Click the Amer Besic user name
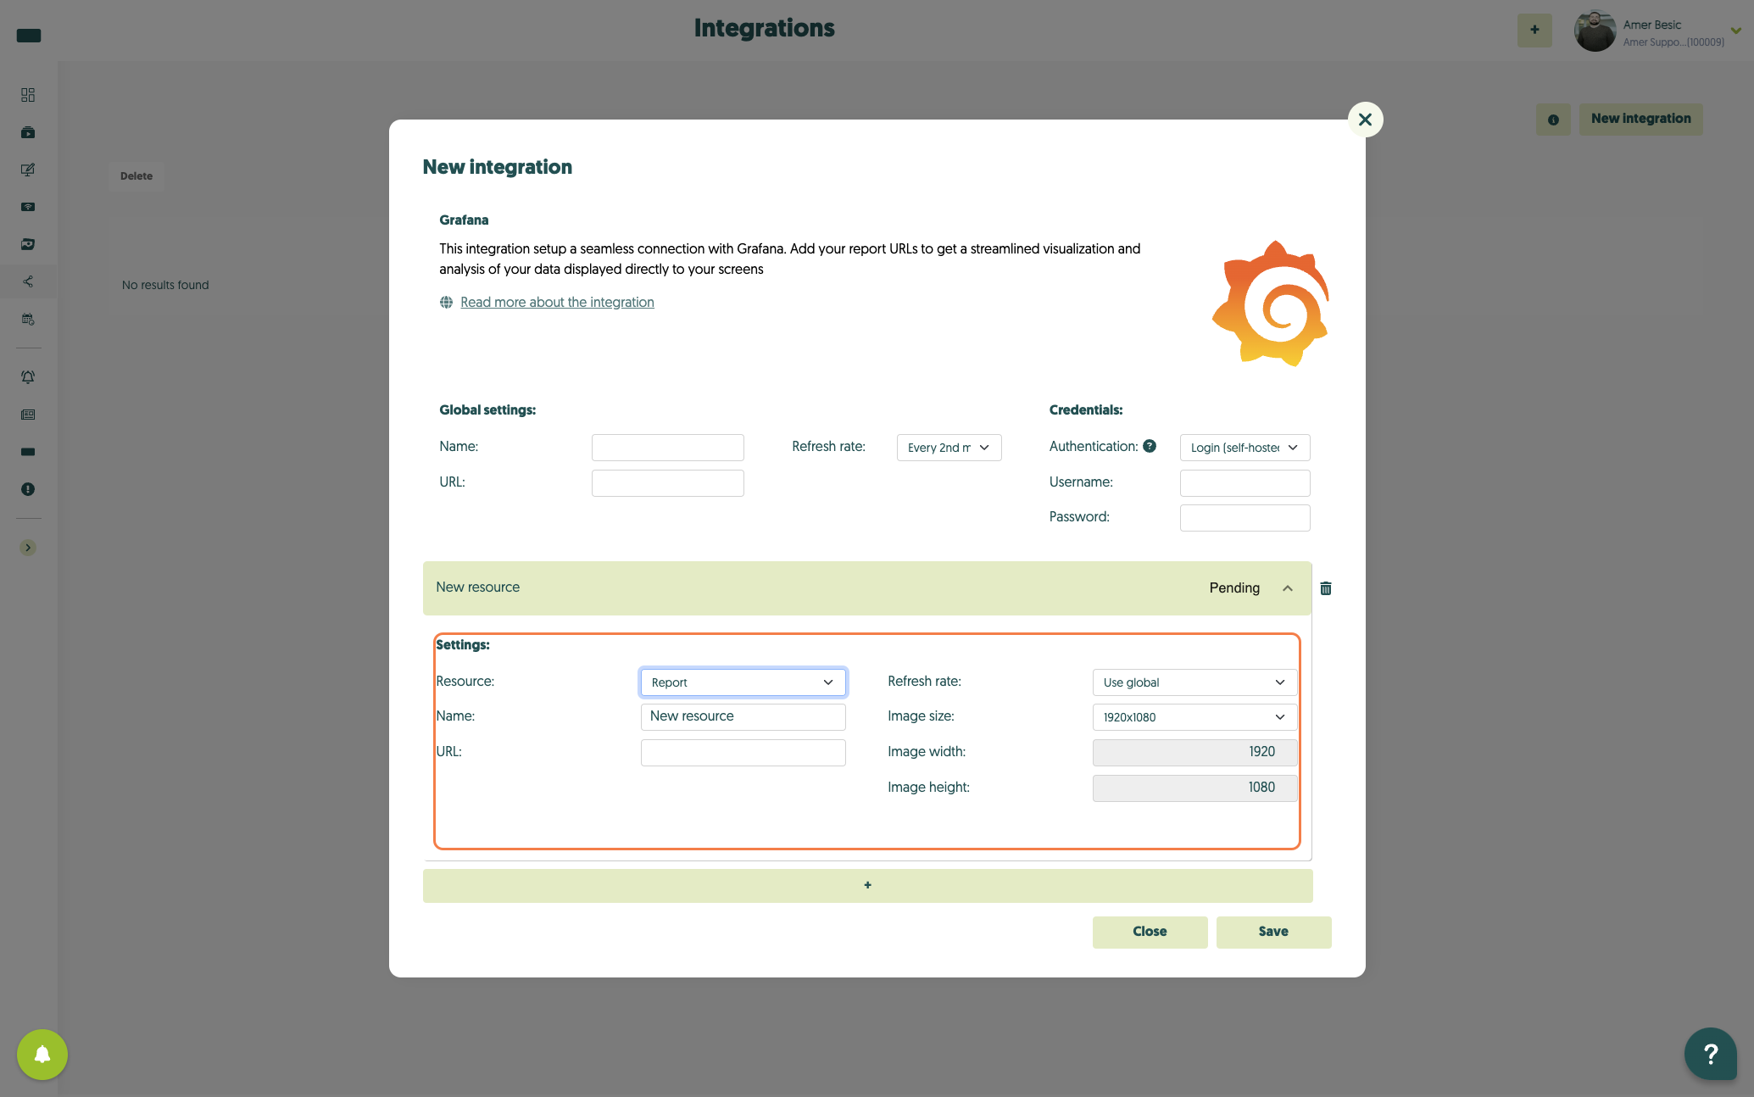 pyautogui.click(x=1651, y=25)
